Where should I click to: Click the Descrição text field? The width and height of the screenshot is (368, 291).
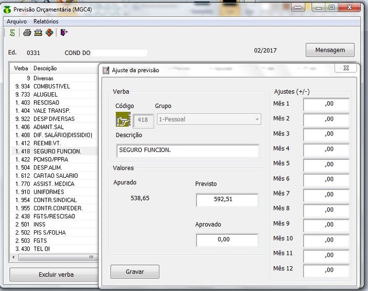pyautogui.click(x=188, y=151)
